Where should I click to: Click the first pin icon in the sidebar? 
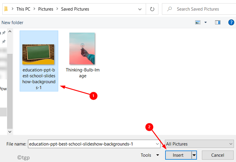[4, 32]
